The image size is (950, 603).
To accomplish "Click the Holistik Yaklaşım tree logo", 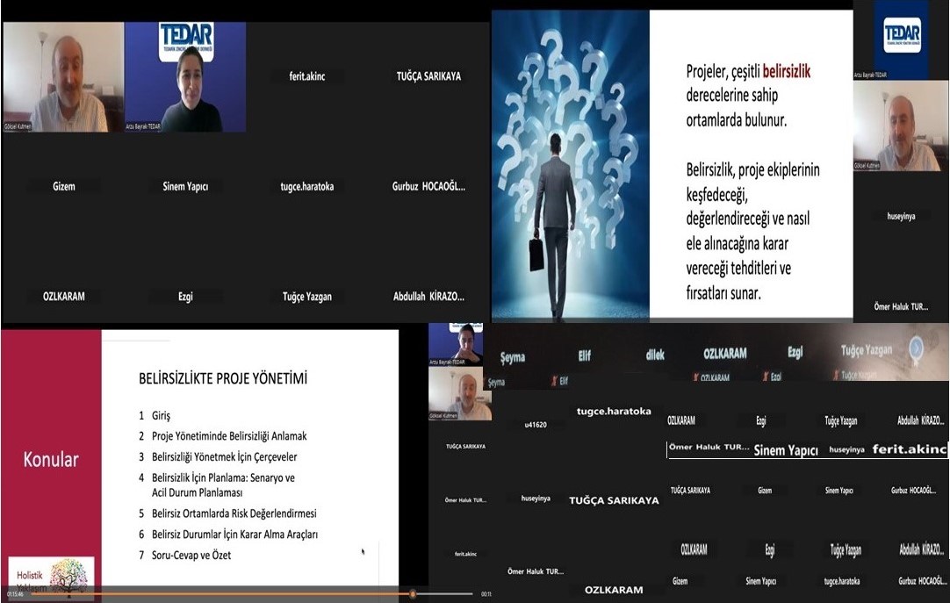I will point(68,576).
